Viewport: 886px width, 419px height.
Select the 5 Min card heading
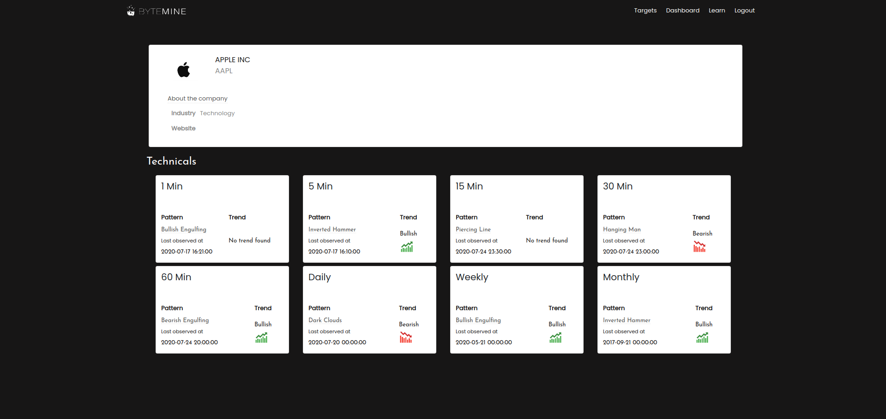point(320,186)
